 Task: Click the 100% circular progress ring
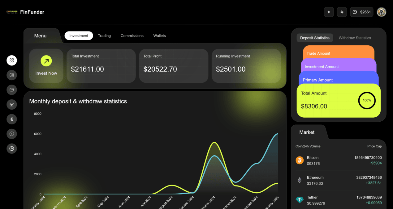(x=367, y=100)
